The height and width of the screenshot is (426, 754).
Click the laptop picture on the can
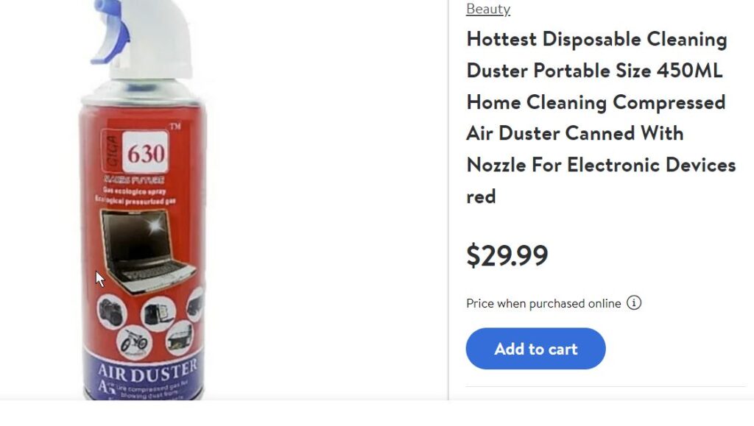click(x=147, y=251)
